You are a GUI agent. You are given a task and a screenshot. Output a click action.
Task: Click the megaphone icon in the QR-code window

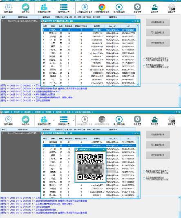25,119
